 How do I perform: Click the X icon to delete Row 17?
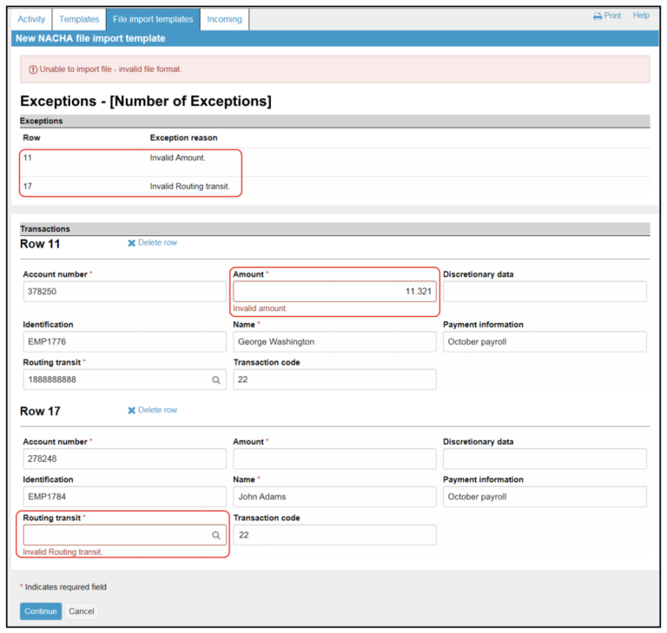(x=132, y=411)
